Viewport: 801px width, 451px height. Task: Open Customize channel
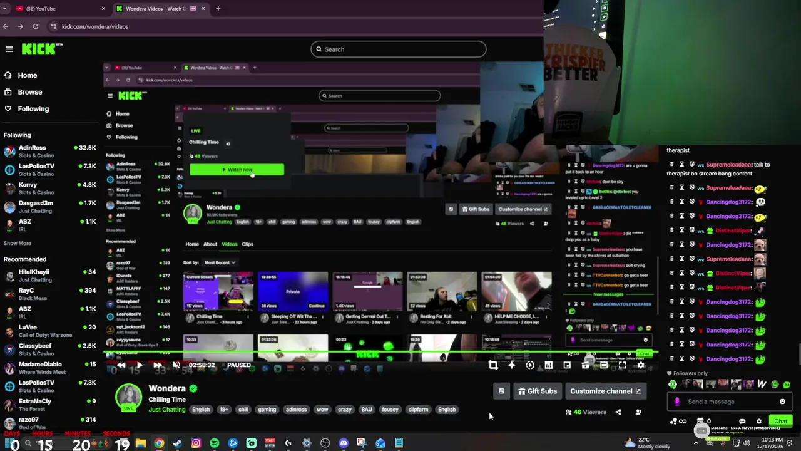point(605,391)
